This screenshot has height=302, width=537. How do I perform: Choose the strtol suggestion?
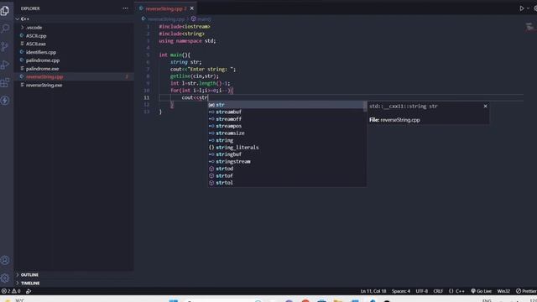pos(287,183)
